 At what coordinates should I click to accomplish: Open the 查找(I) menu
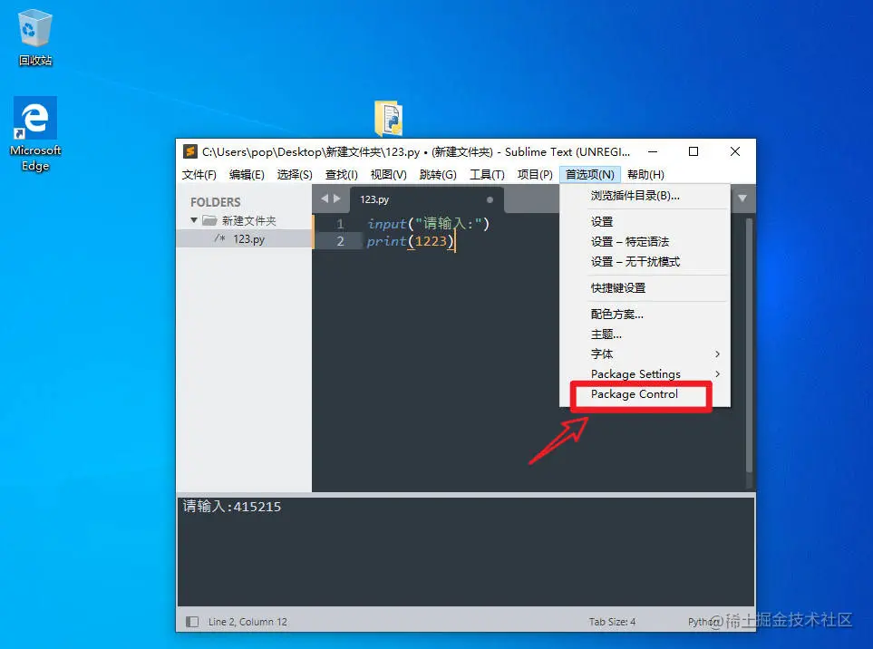(341, 175)
